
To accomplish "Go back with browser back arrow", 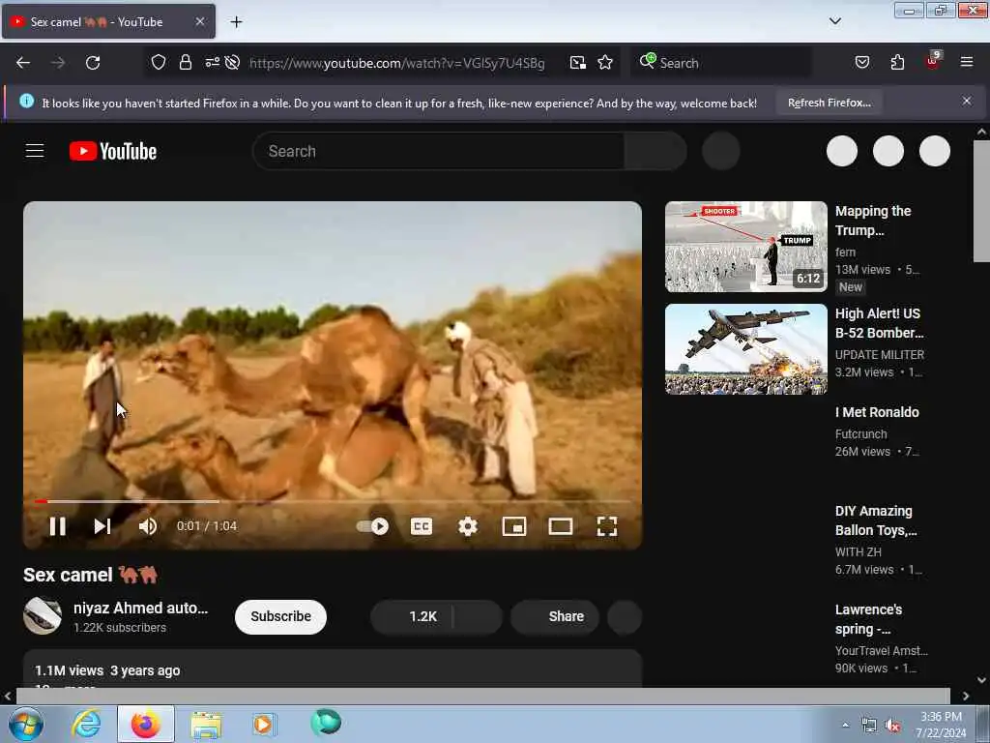I will 23,63.
